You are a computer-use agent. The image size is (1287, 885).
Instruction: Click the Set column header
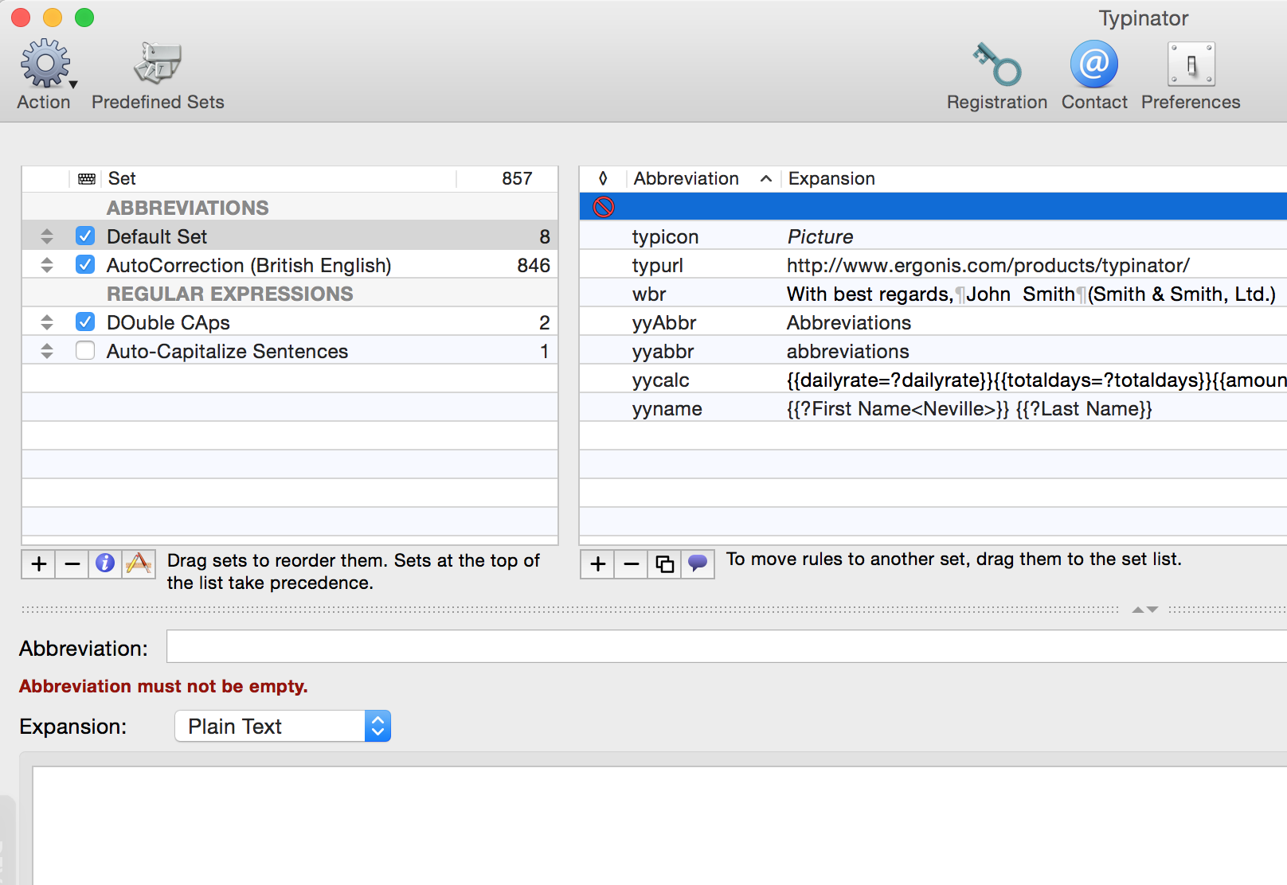(122, 178)
